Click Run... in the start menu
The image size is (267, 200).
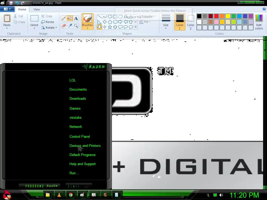pyautogui.click(x=74, y=173)
